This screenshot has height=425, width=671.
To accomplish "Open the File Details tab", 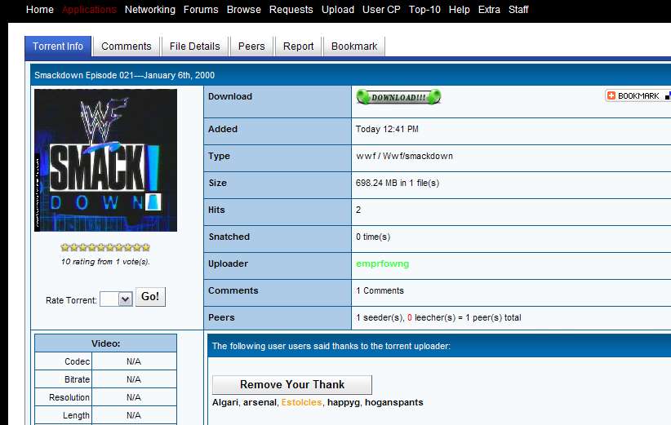I will coord(195,46).
